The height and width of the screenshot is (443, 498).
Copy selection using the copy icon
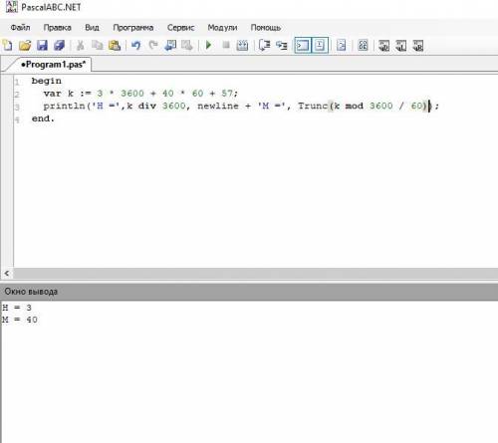(x=98, y=45)
